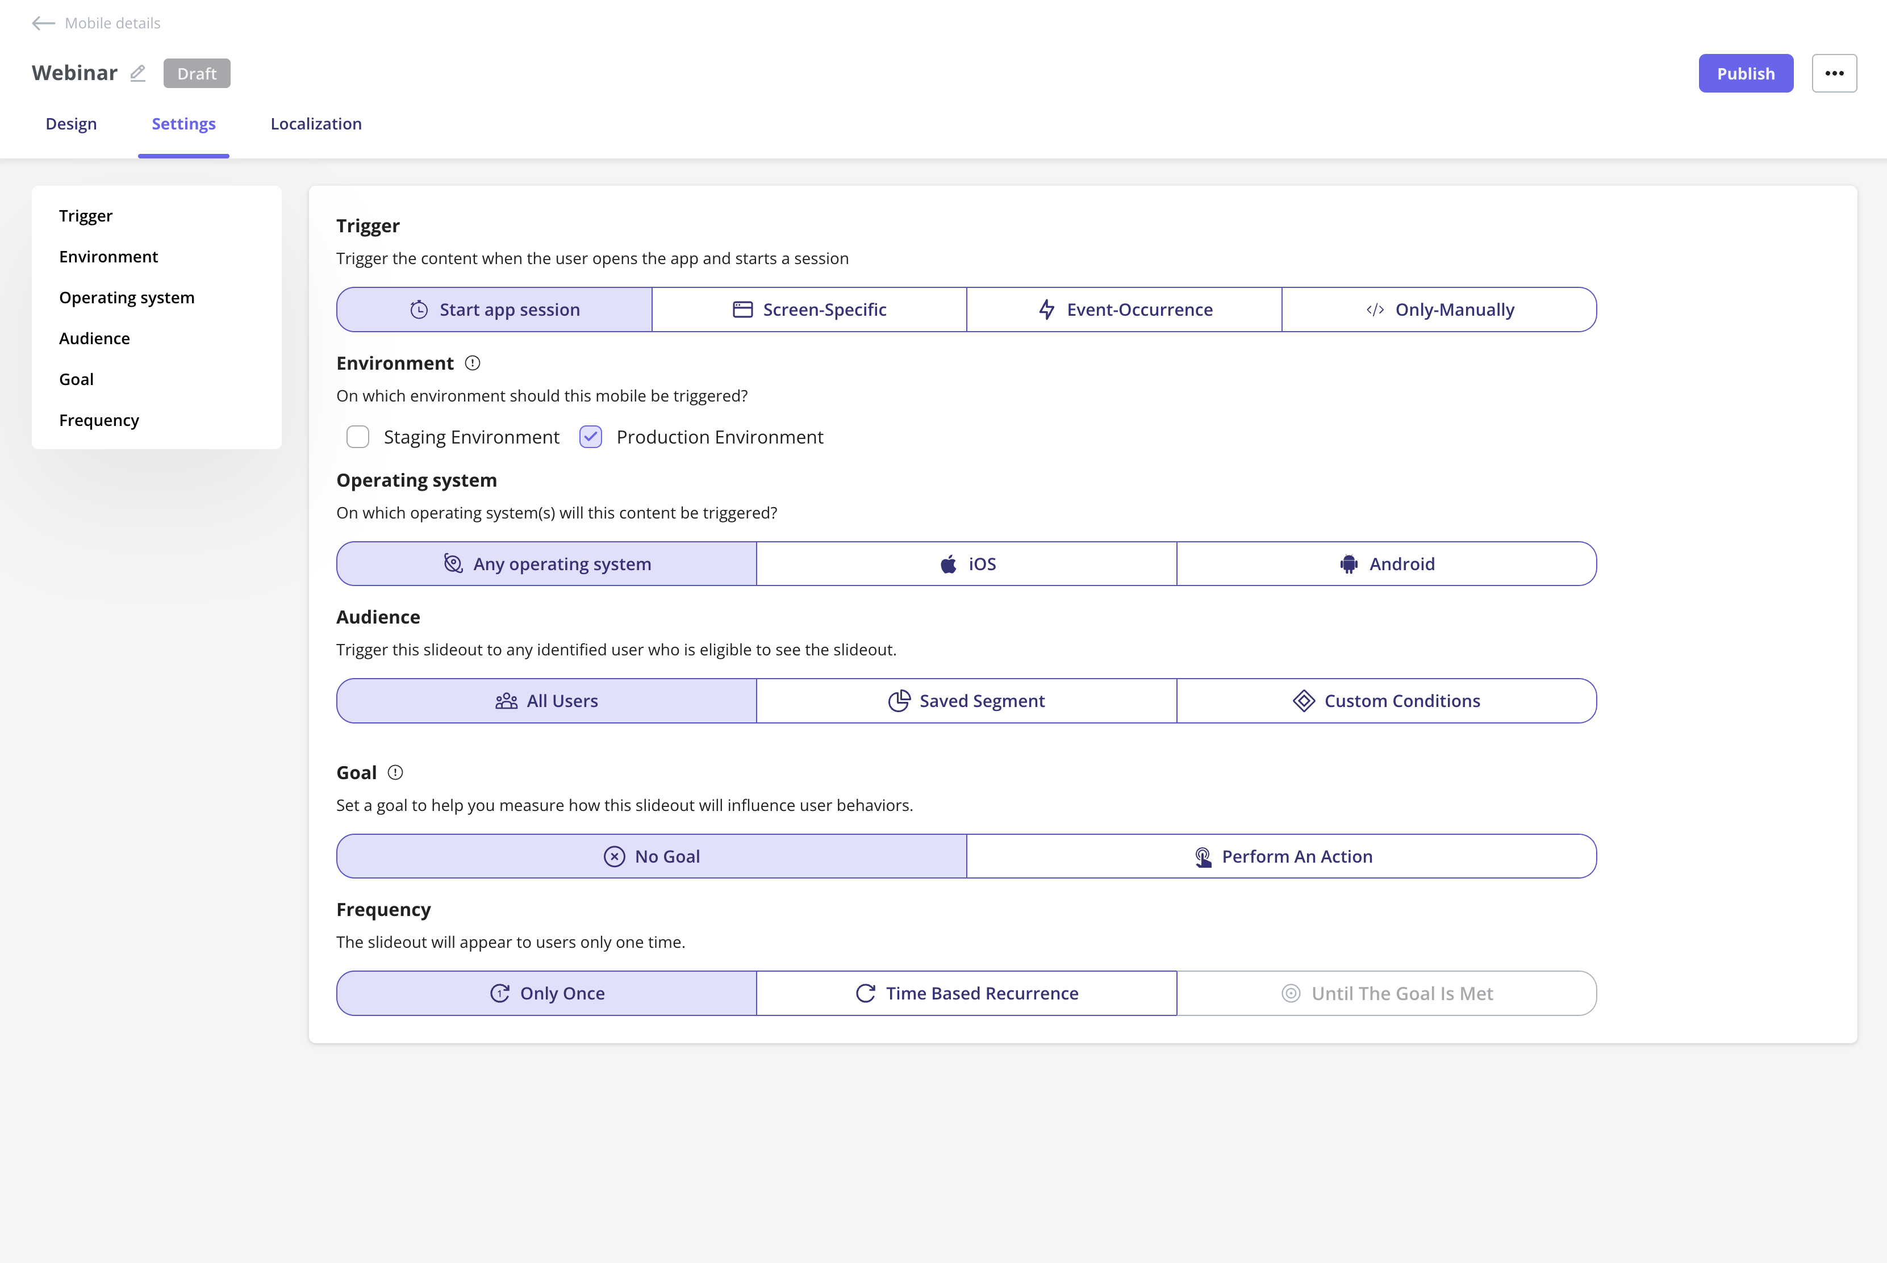
Task: Select the Android operating system option
Action: pos(1386,564)
